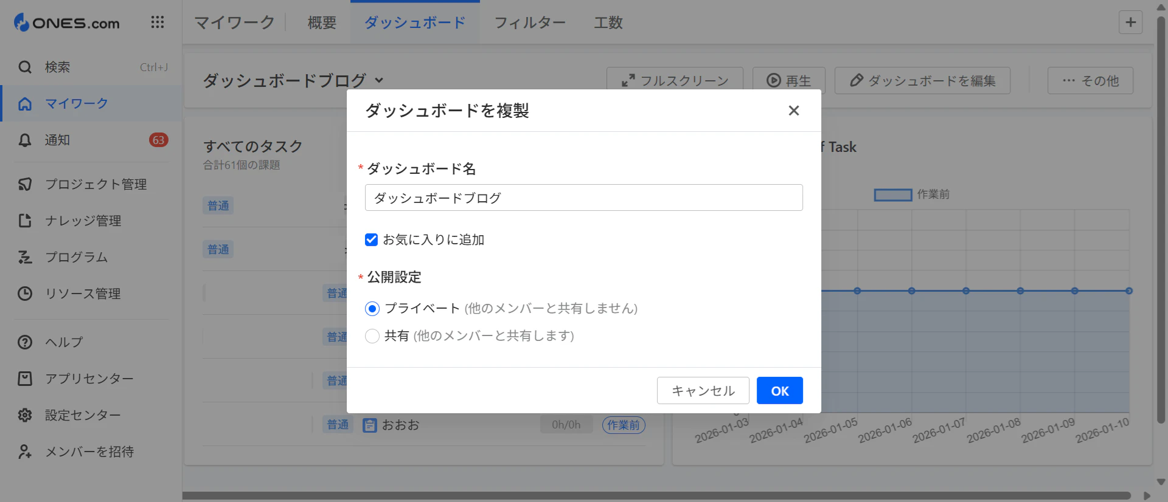The height and width of the screenshot is (502, 1168).
Task: Click the chart data point for 2026-01-10
Action: (1129, 291)
